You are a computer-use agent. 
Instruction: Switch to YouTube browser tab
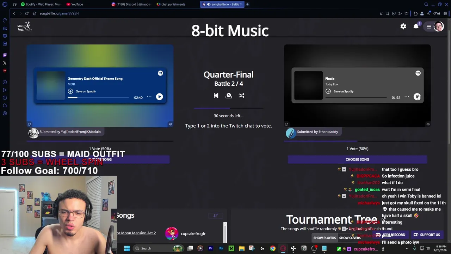(75, 4)
